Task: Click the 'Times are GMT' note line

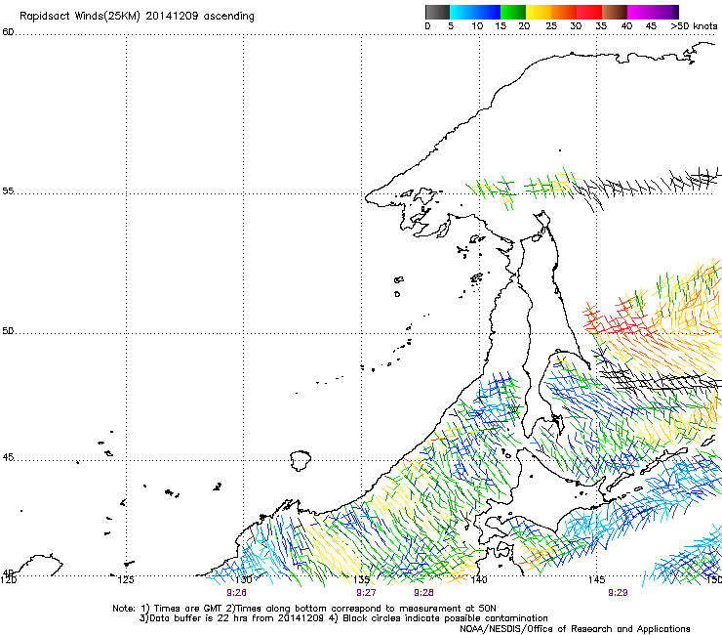Action: [304, 609]
